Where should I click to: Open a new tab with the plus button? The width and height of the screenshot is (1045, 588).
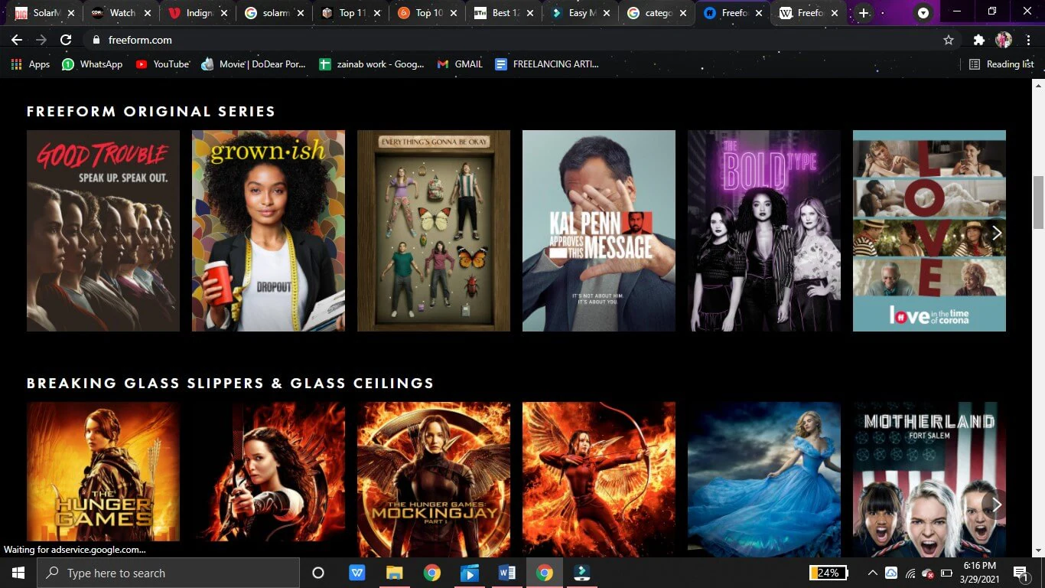coord(864,13)
